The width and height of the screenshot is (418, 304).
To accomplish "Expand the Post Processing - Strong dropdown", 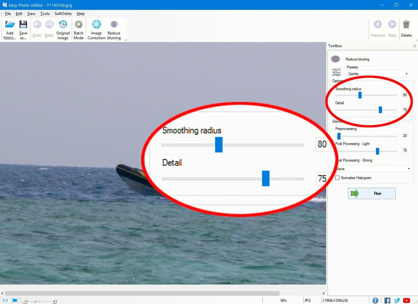I will (x=374, y=169).
